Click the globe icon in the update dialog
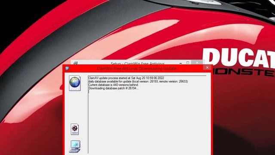275x155 pixels. coord(75,83)
